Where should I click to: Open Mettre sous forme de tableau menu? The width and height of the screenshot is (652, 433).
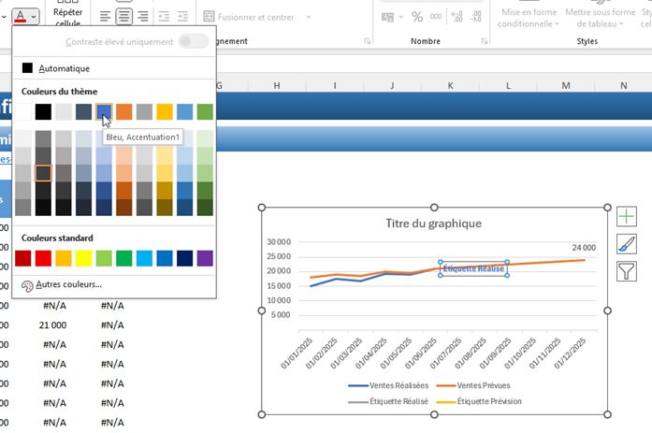(600, 18)
